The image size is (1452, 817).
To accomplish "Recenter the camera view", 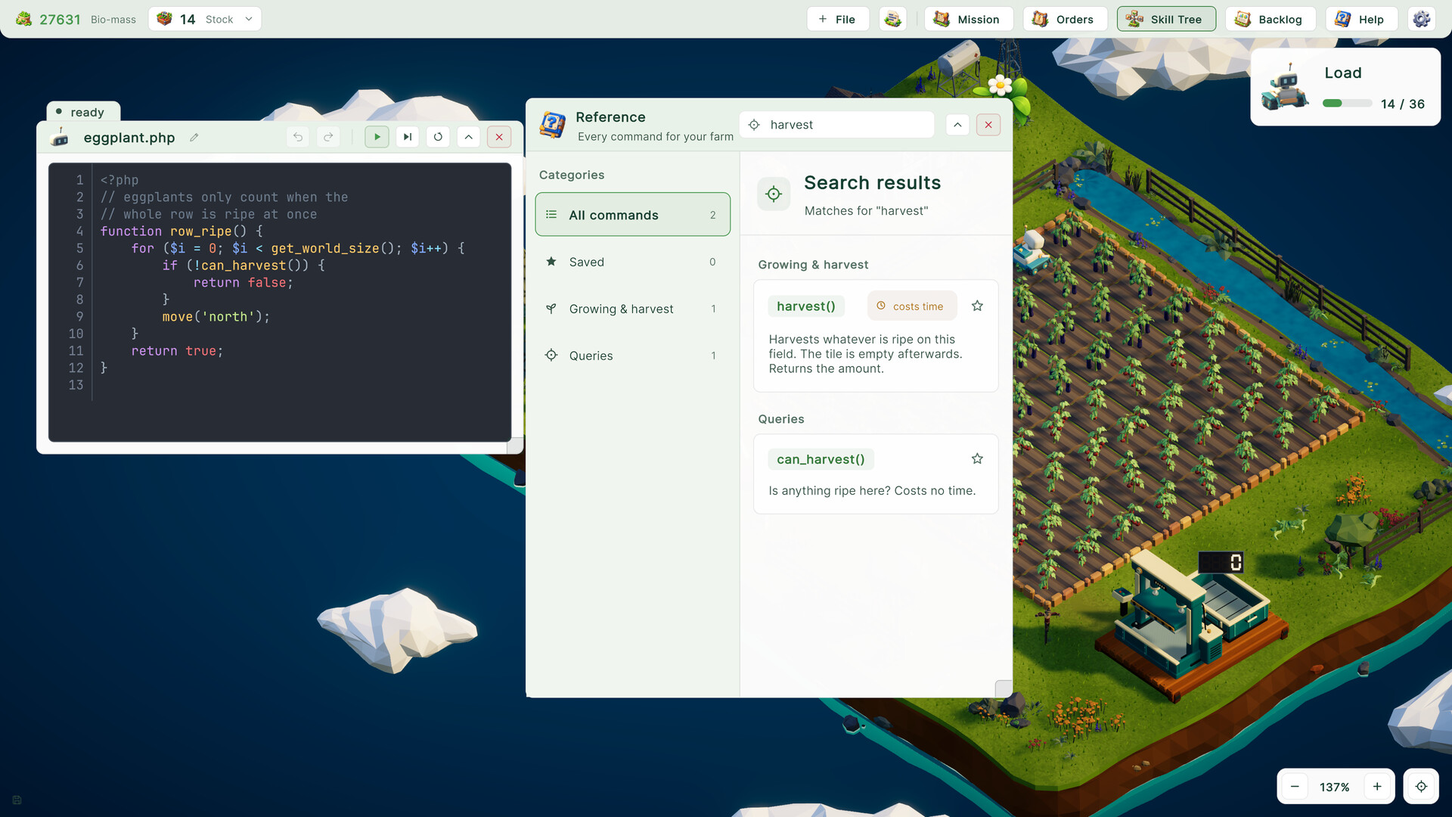I will click(1421, 787).
